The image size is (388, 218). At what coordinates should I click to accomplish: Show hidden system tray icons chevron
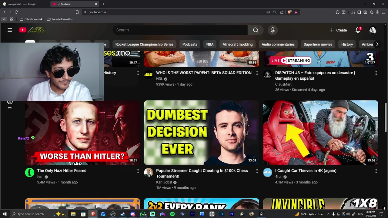click(329, 214)
